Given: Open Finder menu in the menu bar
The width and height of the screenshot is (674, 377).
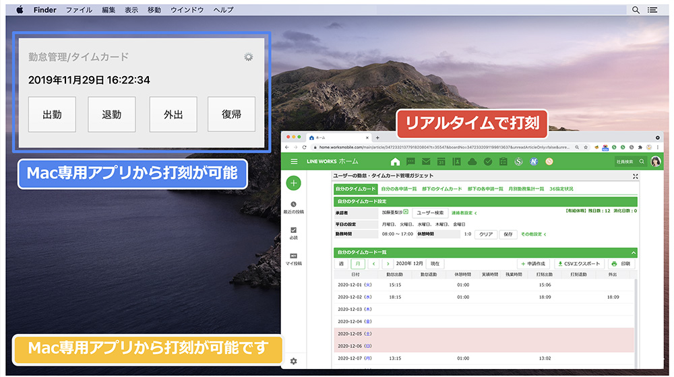Looking at the screenshot, I should click(44, 10).
